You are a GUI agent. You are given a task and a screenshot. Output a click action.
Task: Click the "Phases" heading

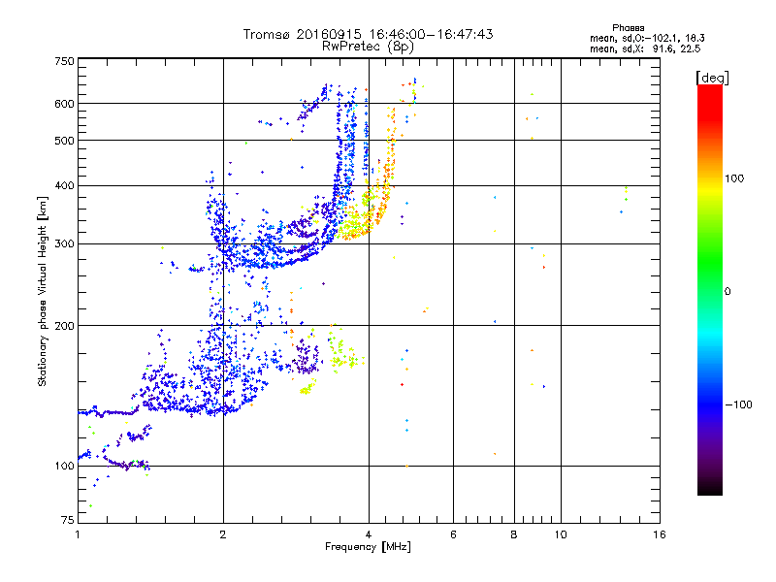(628, 28)
